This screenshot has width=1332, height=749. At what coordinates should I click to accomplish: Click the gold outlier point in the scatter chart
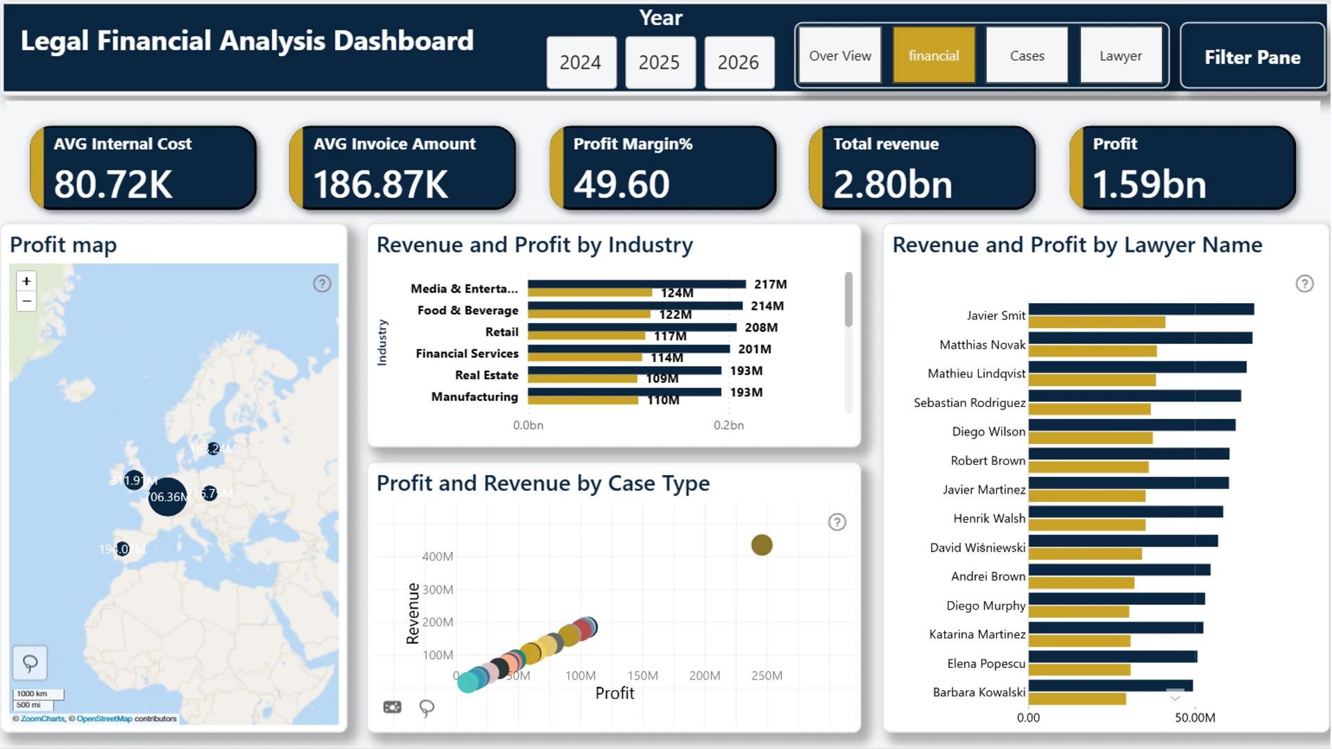click(x=762, y=545)
